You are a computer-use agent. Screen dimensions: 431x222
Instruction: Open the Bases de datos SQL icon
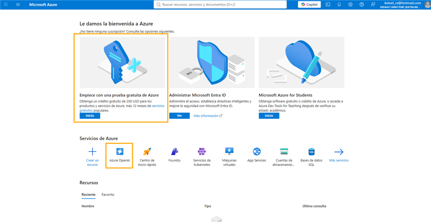(x=312, y=152)
